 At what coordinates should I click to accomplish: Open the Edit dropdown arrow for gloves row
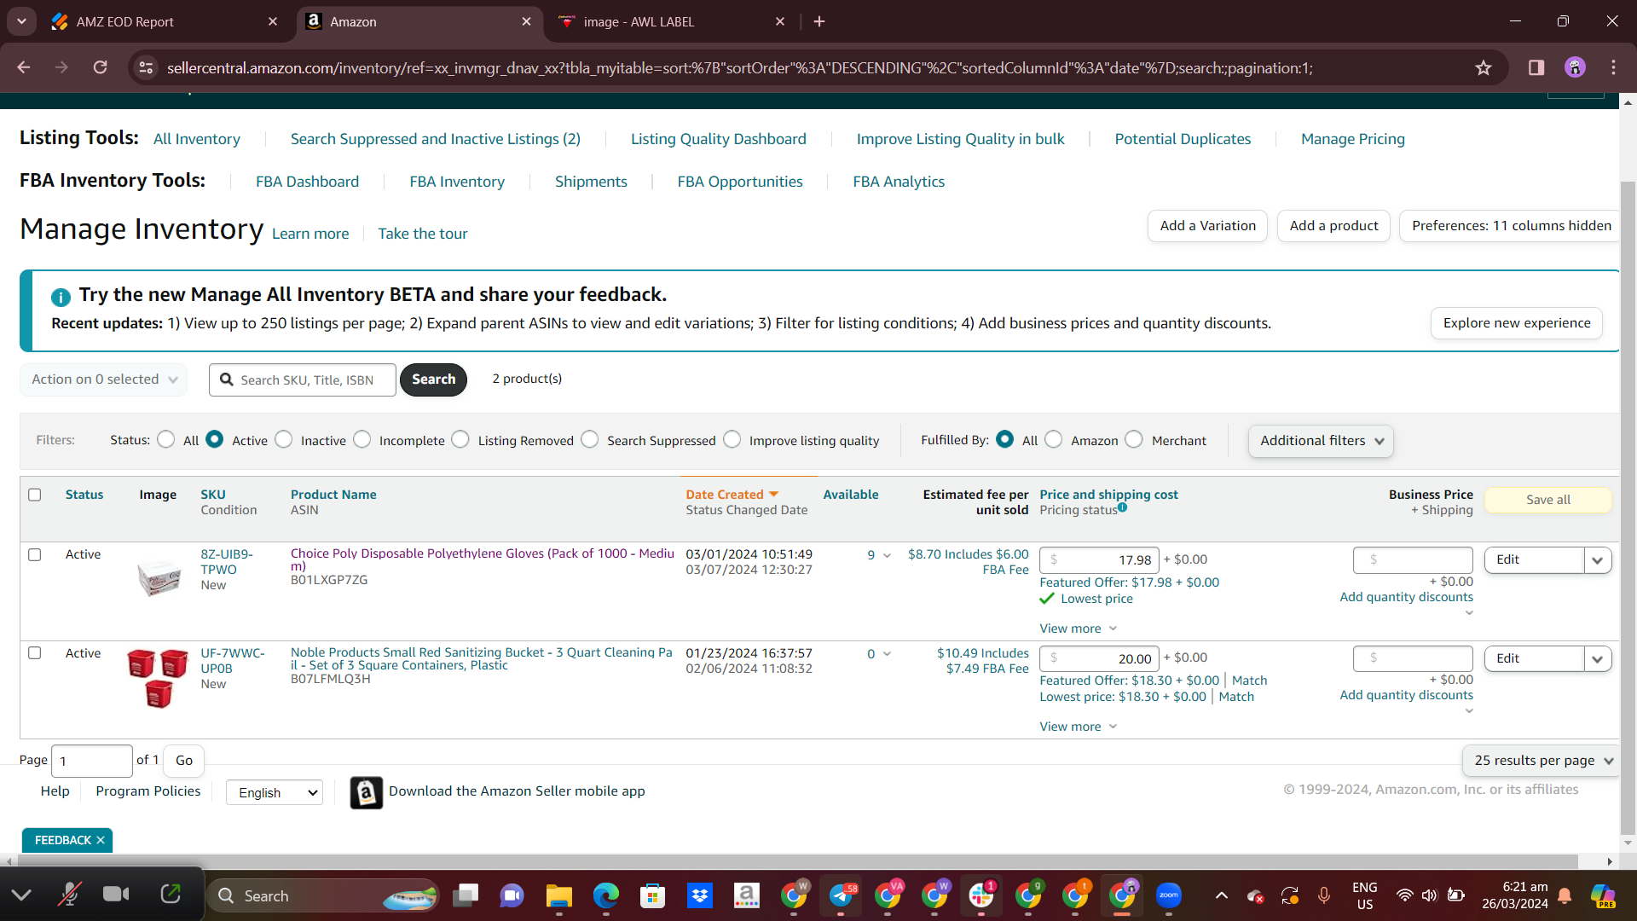pyautogui.click(x=1598, y=560)
